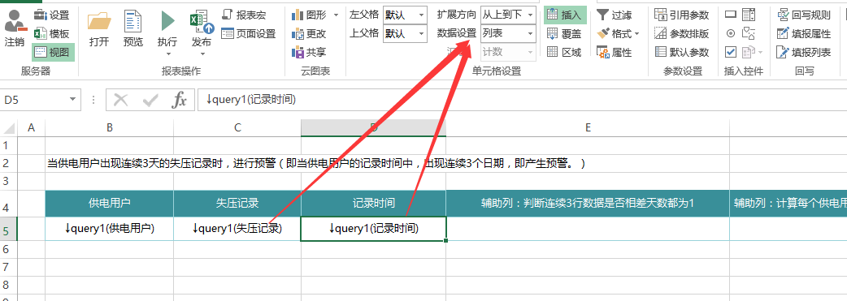Select row 5 header
Screen dimensions: 847x301
8,229
